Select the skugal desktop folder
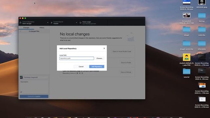 click(x=186, y=31)
